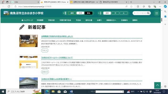
Task: Set text size to 標準
Action: pos(107,13)
